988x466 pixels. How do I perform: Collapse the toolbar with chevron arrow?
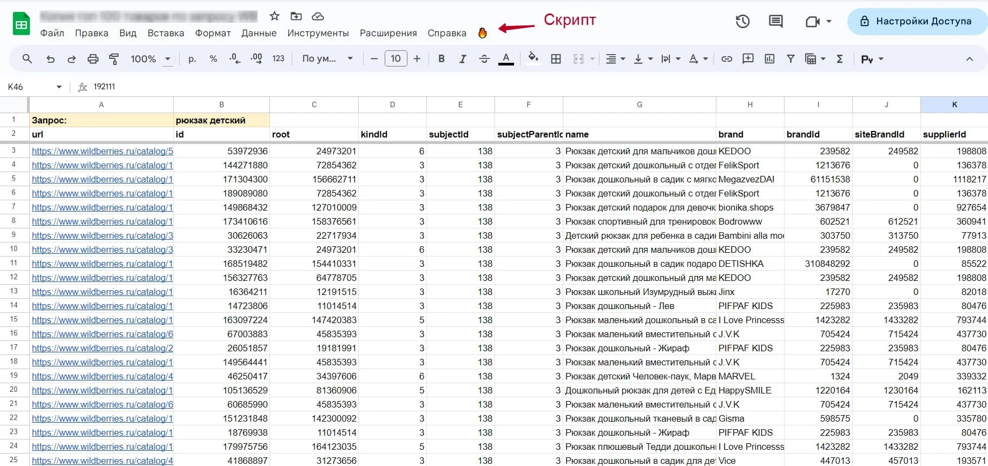coord(969,59)
